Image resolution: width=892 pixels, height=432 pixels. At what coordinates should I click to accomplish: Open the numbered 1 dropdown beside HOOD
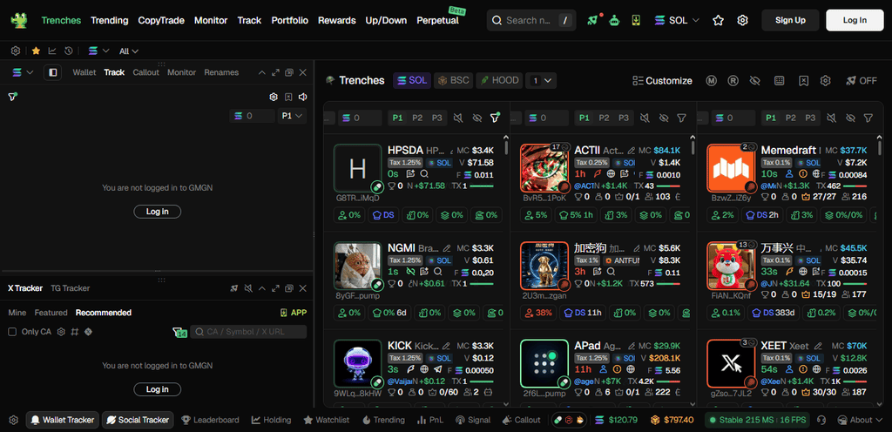540,81
